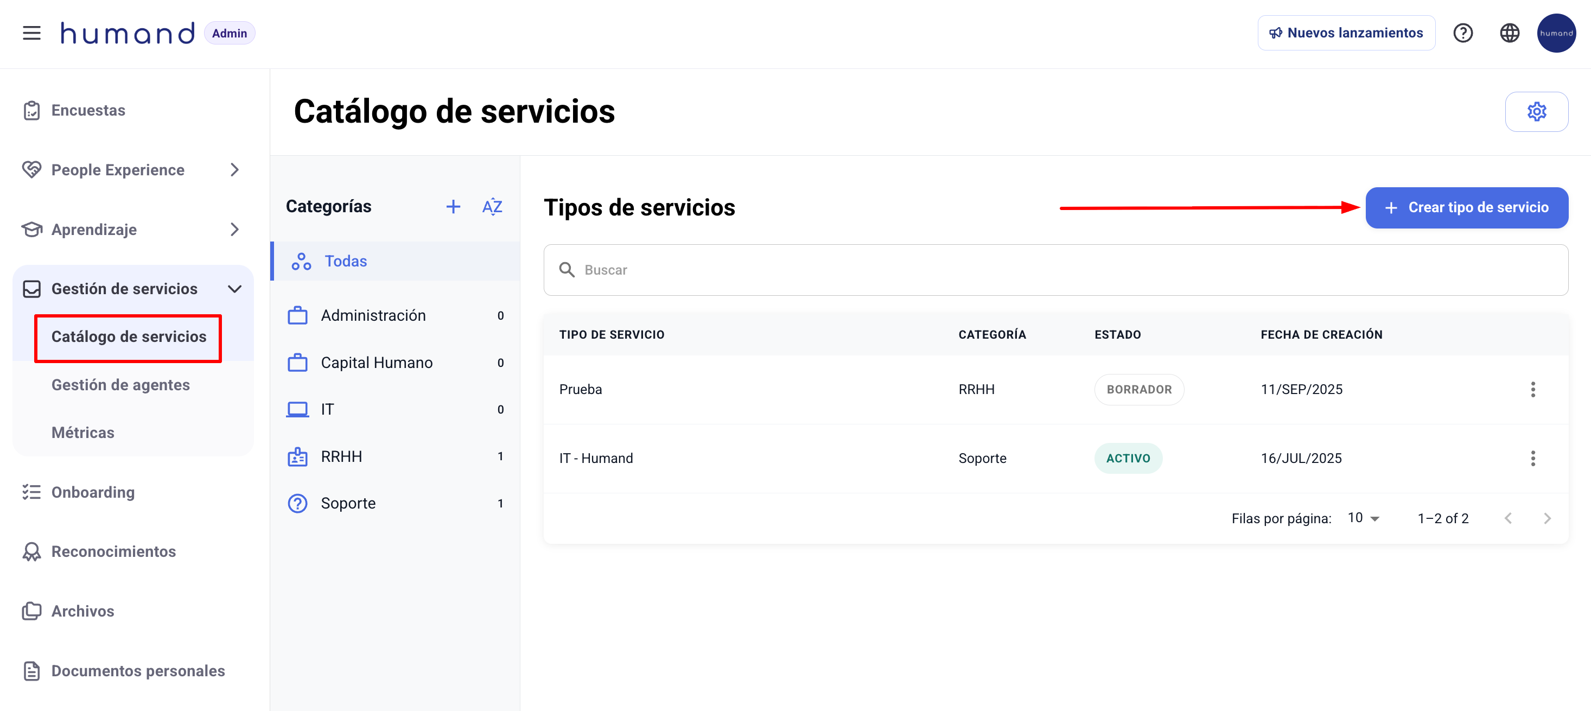This screenshot has height=711, width=1591.
Task: Open catalog settings gear icon
Action: click(1536, 112)
